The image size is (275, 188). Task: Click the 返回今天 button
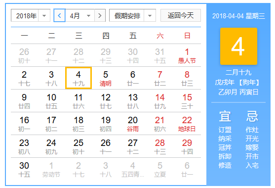click(181, 16)
